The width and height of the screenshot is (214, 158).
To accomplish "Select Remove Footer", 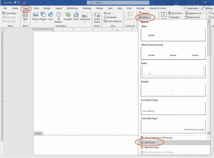I will pyautogui.click(x=174, y=147).
